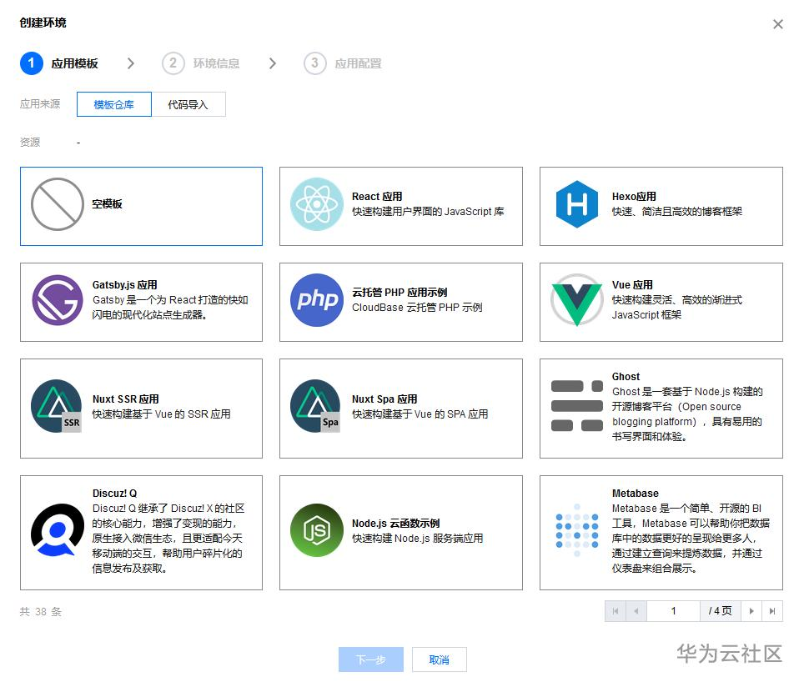Viewport: 799px width, 687px height.
Task: Switch to the 模板仓库 tab
Action: (113, 104)
